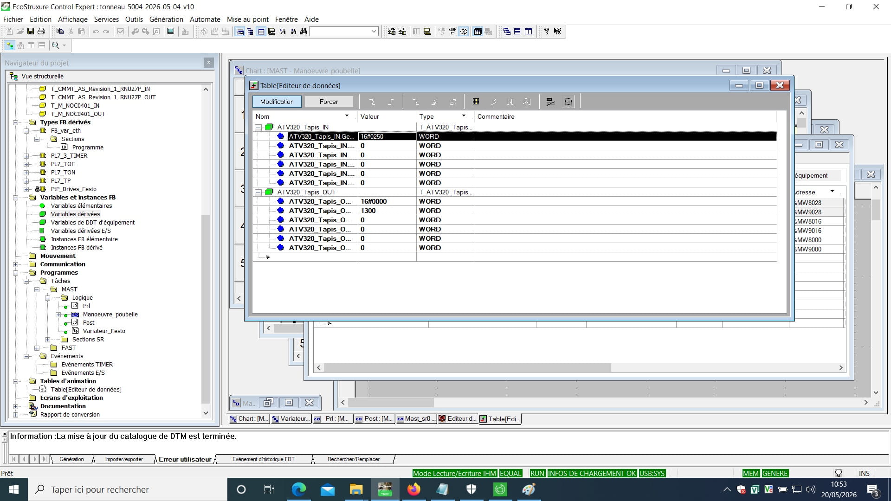Toggle Modification mode in the Table editor

click(x=277, y=102)
